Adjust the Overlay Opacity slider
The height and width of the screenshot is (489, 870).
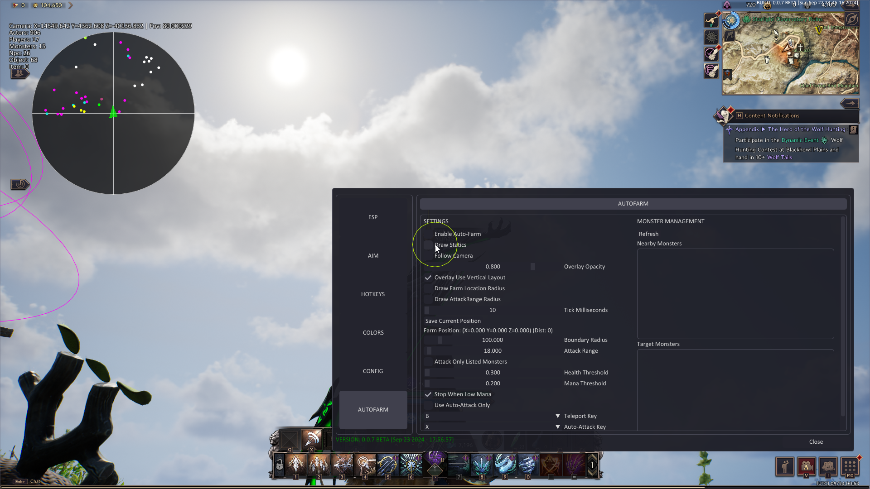[533, 267]
